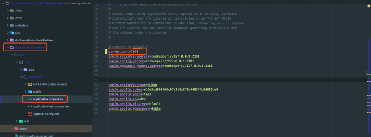Collapse the incubator-dubbo-ops project root
371x137 pixels.
[3, 3]
